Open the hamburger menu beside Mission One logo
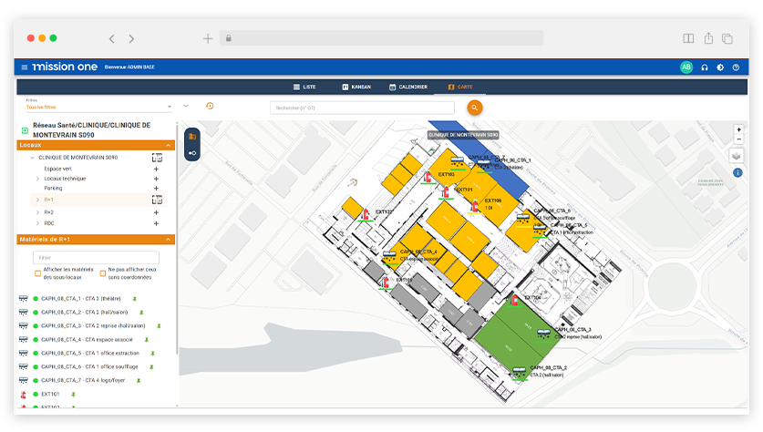 coord(25,67)
